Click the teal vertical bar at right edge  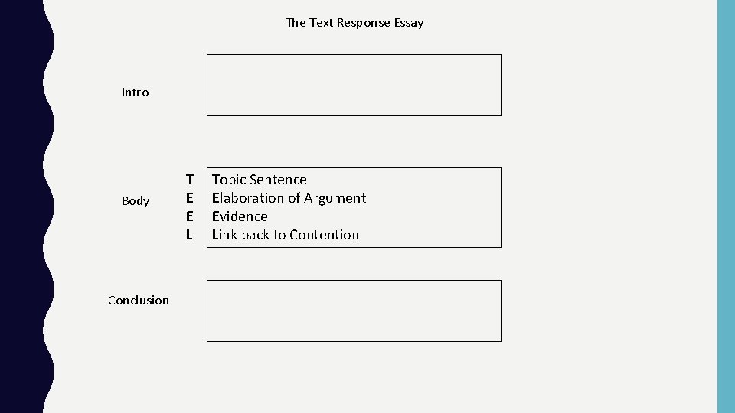pyautogui.click(x=725, y=206)
